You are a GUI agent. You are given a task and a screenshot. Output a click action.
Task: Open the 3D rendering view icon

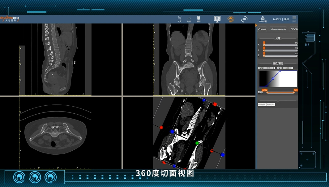[244, 19]
